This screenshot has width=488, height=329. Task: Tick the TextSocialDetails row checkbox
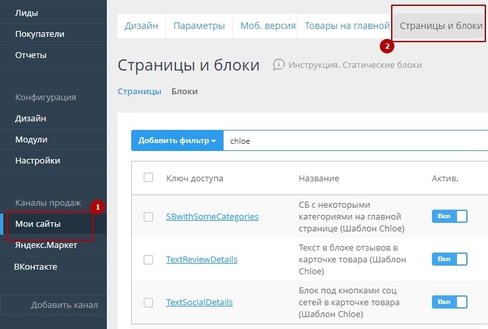(x=148, y=302)
